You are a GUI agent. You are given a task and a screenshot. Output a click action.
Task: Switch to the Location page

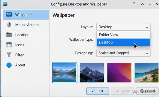click(x=26, y=35)
